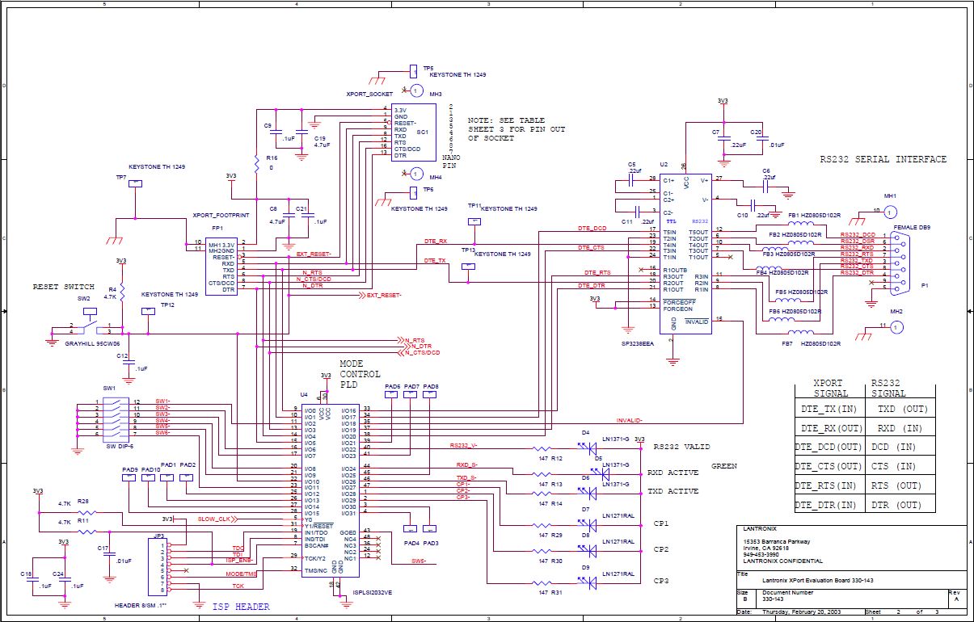Screen dimensions: 974x622
Task: Click the ISPLSI2032VE part number
Action: point(373,593)
